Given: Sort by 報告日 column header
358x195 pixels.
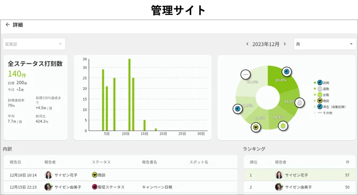Looking at the screenshot, I should point(15,162).
